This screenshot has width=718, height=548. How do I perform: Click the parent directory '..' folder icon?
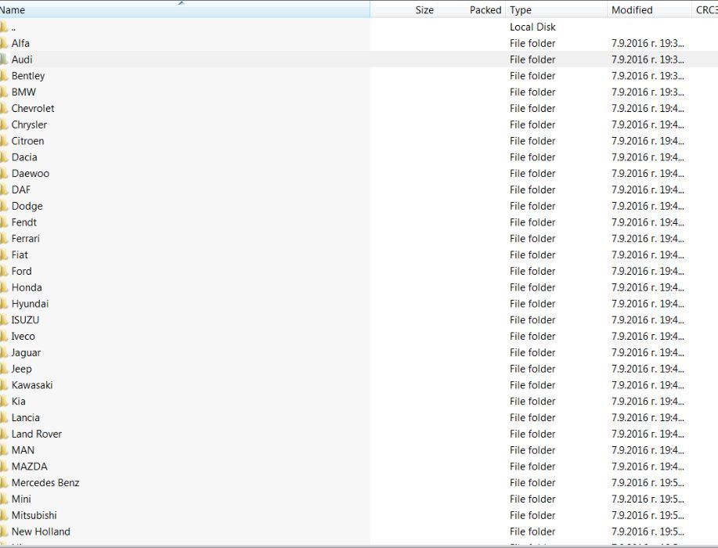click(x=4, y=27)
